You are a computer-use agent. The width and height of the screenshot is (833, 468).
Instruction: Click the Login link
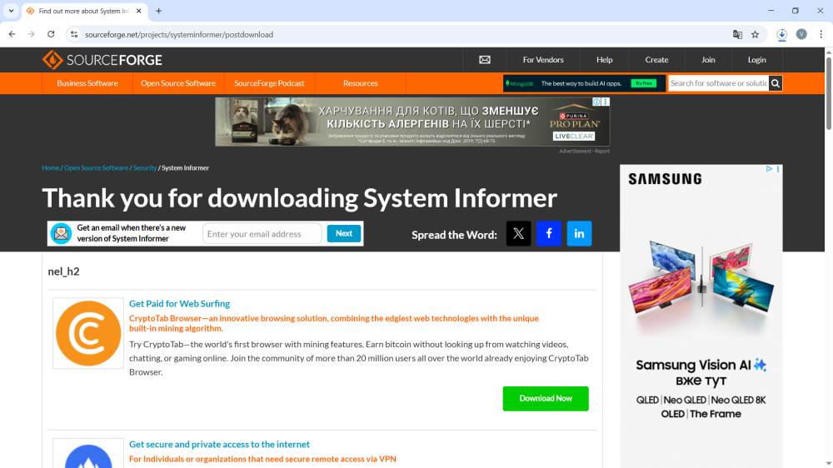[x=757, y=60]
